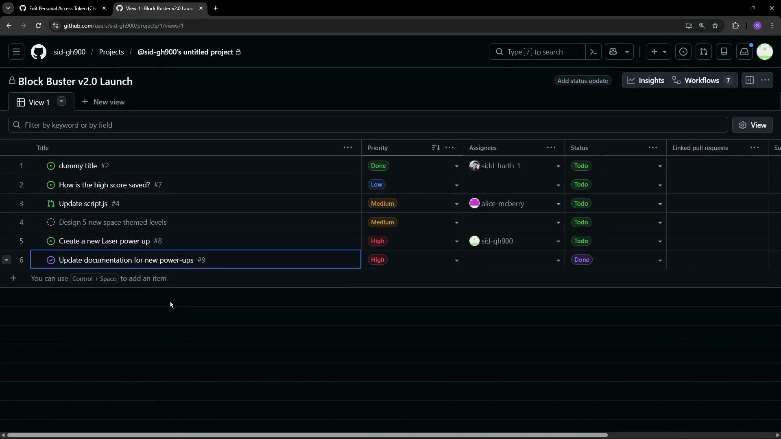
Task: Click the Priority sort descending icon
Action: 436,148
